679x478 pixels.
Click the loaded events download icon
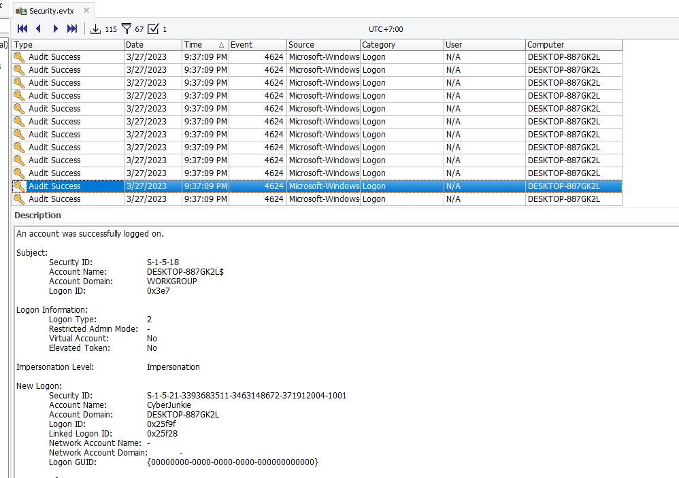point(95,29)
